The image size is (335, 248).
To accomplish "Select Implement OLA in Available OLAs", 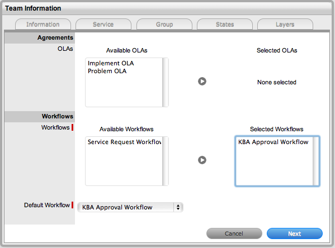I will 111,63.
